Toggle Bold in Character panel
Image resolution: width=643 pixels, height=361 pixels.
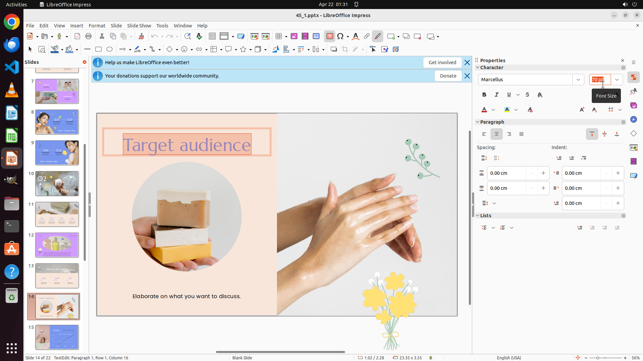(x=484, y=95)
